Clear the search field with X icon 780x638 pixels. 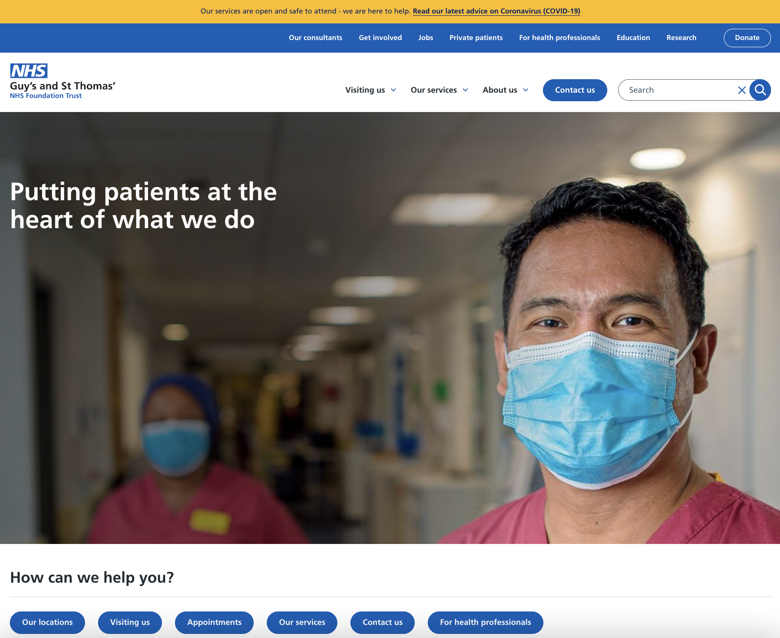click(x=742, y=90)
